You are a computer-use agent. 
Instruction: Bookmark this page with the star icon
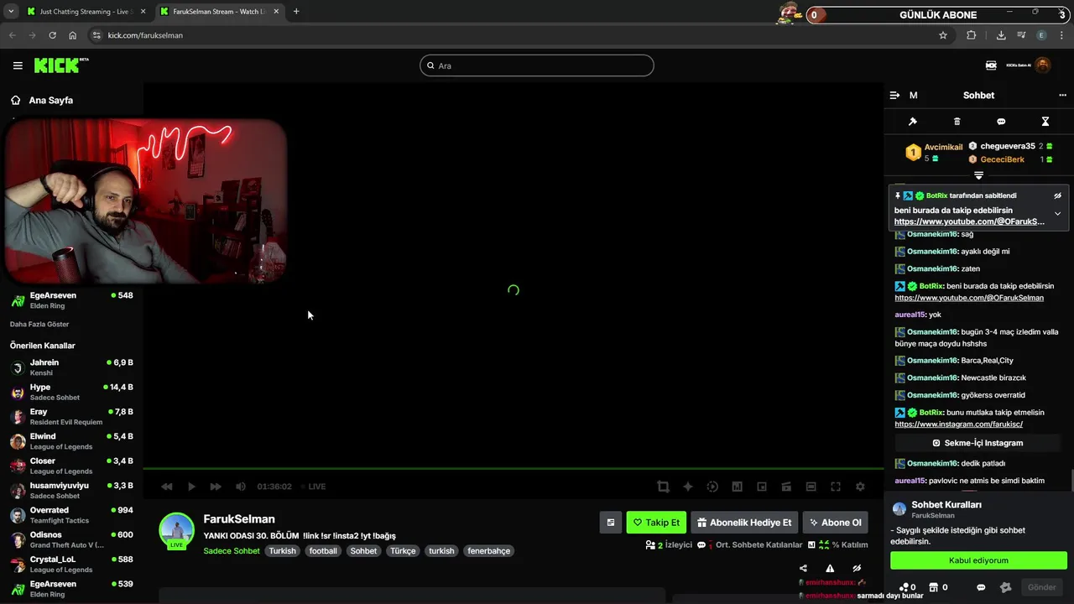pos(943,35)
